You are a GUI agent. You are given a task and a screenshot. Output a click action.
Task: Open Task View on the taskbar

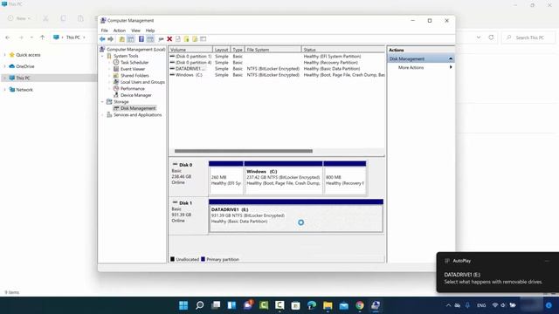216,305
